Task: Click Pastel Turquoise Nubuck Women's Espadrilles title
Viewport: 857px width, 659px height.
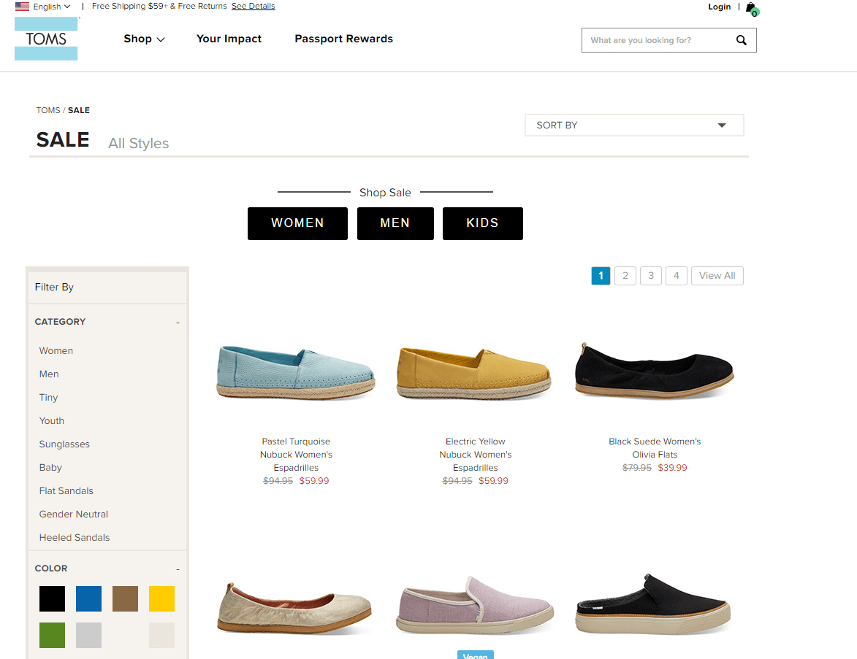Action: pos(296,454)
